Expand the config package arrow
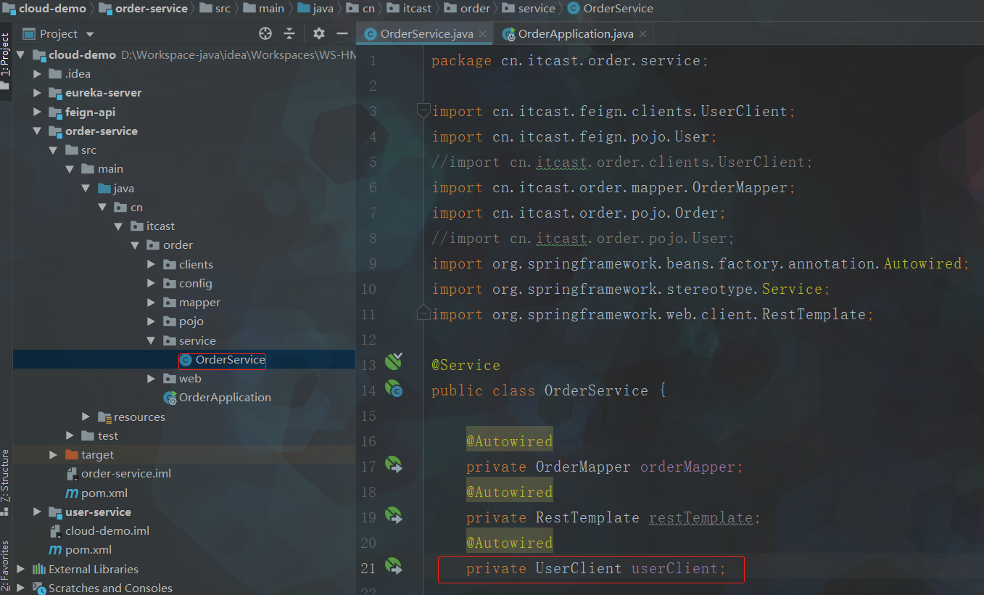Screen dimensions: 984x595 tap(151, 284)
